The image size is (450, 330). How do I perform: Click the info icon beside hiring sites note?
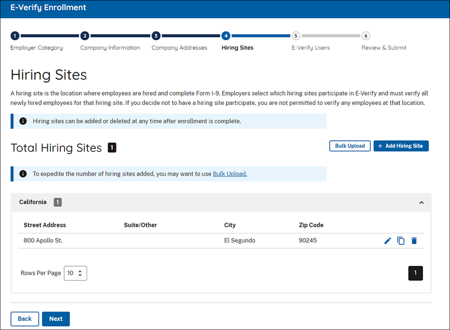click(23, 121)
